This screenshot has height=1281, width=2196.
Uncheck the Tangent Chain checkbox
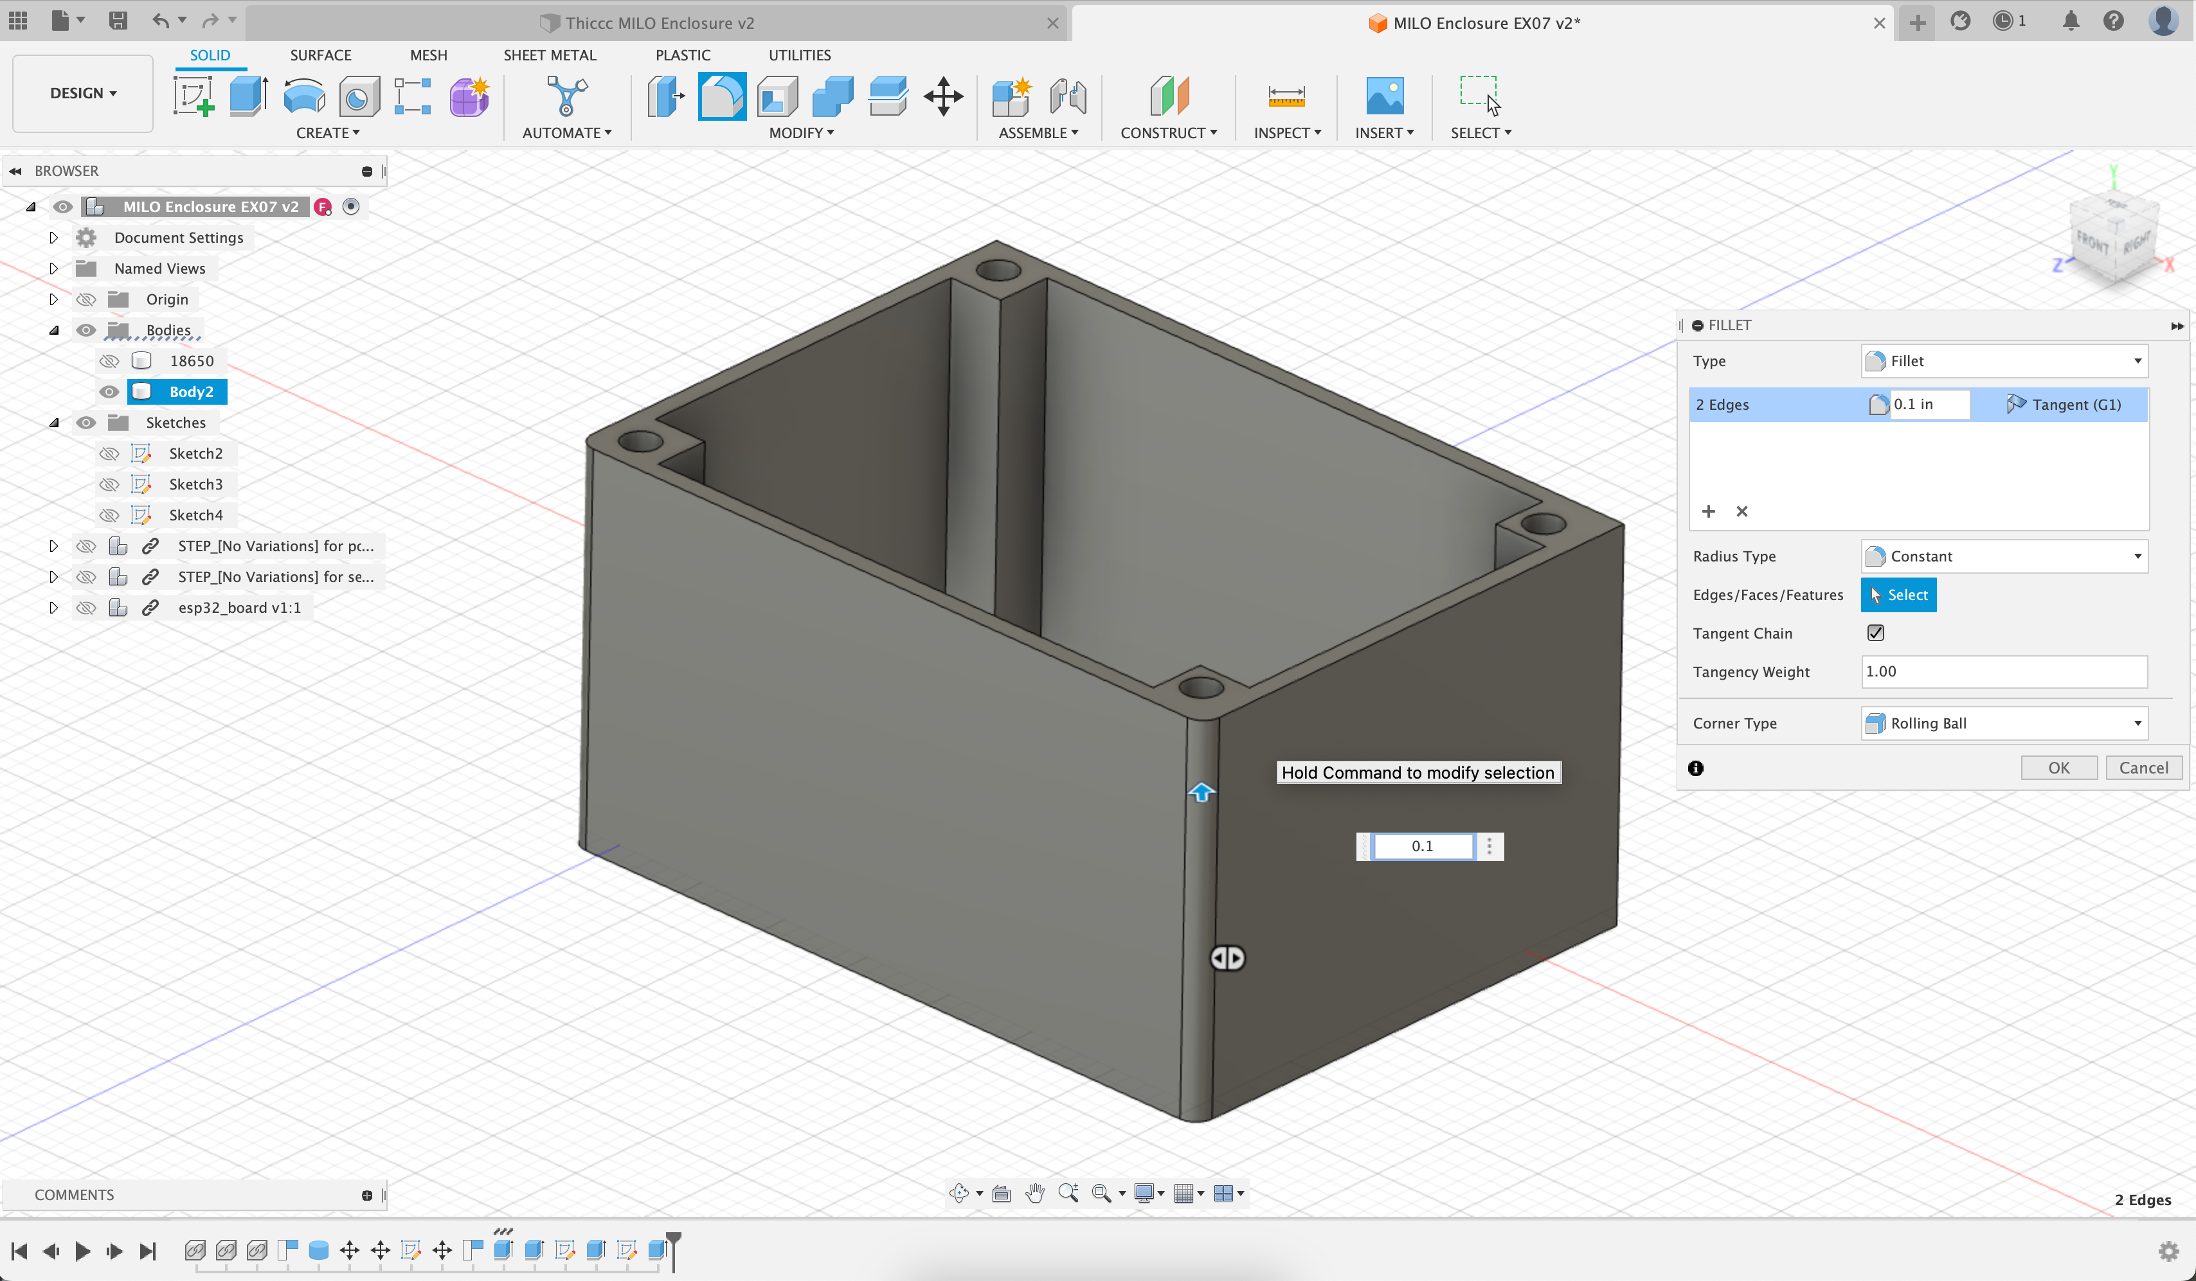(1875, 633)
